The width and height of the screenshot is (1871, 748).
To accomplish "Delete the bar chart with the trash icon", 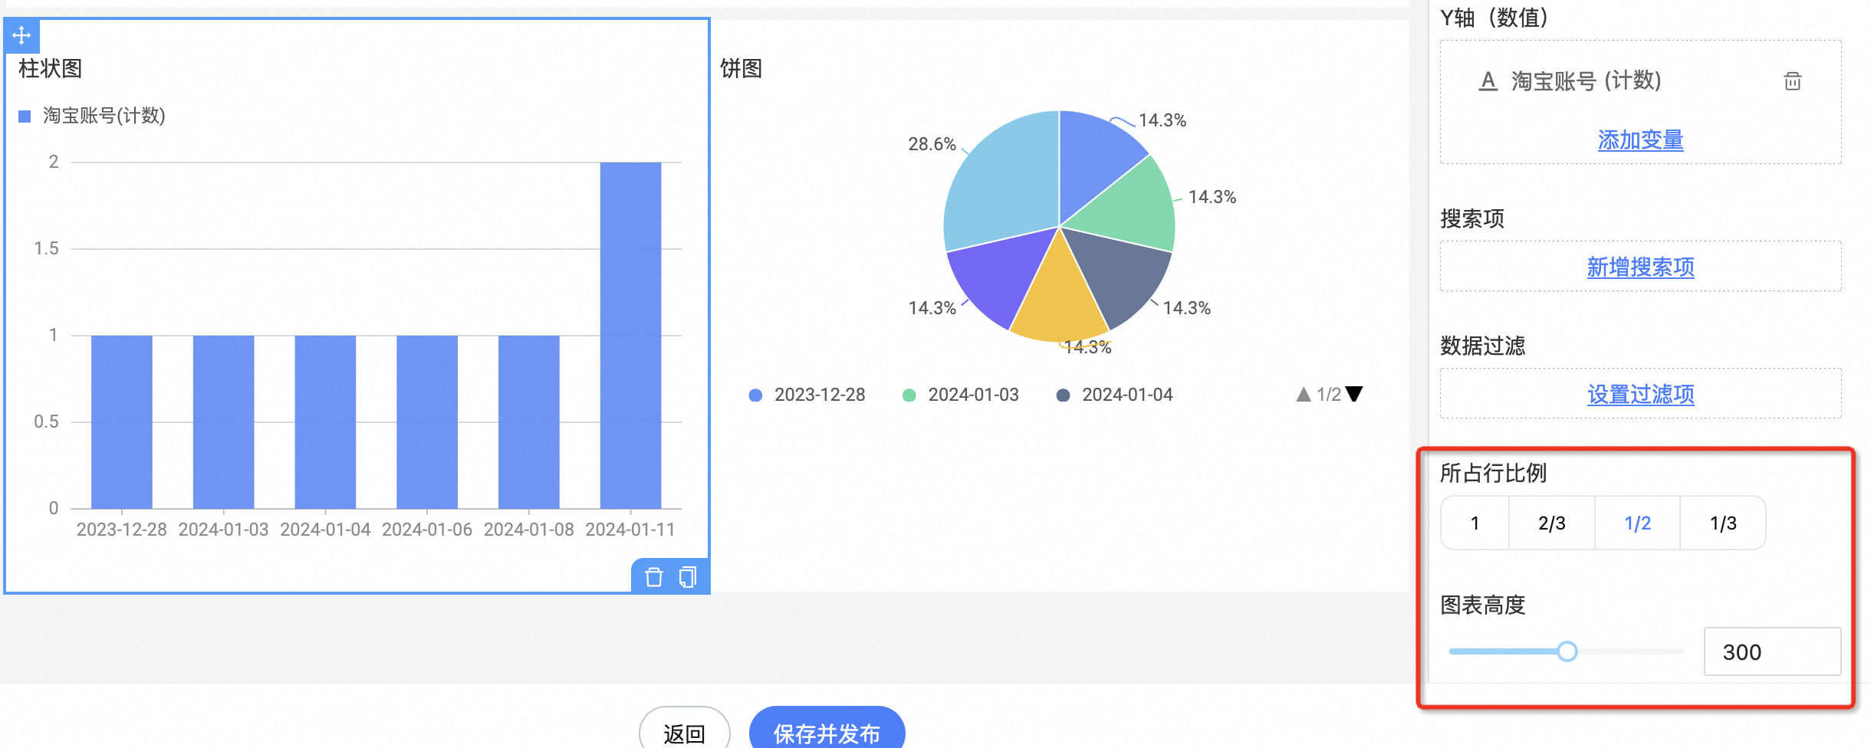I will pos(653,577).
